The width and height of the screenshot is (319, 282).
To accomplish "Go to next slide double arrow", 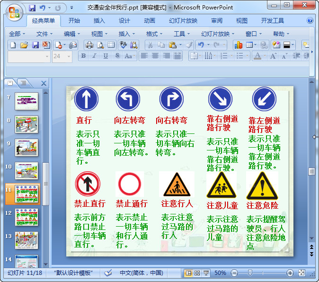I will pyautogui.click(x=311, y=254).
